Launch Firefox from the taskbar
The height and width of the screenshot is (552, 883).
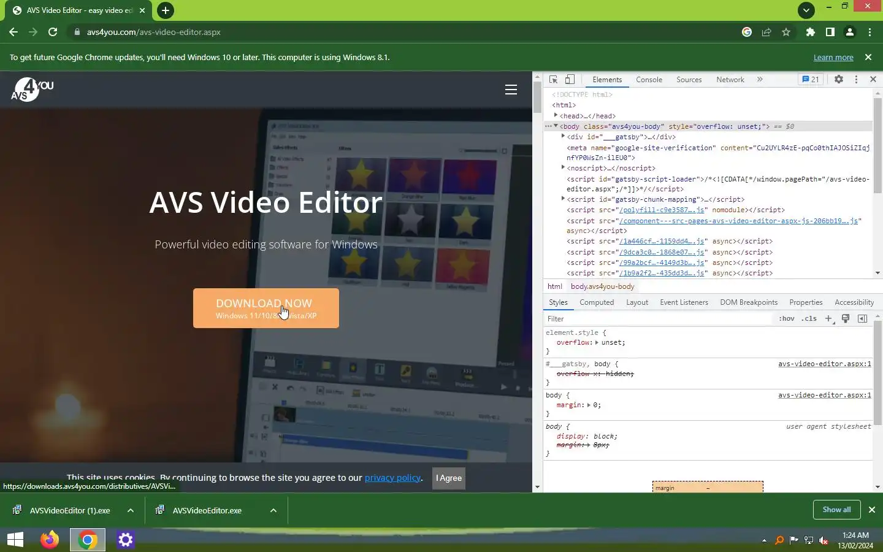[50, 540]
